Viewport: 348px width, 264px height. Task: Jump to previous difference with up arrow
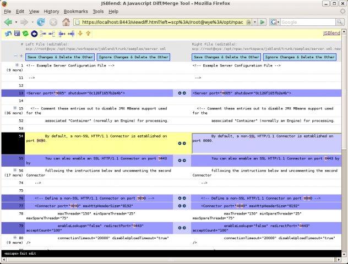[88, 34]
